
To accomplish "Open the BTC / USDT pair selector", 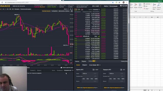I will click(x=97, y=6).
